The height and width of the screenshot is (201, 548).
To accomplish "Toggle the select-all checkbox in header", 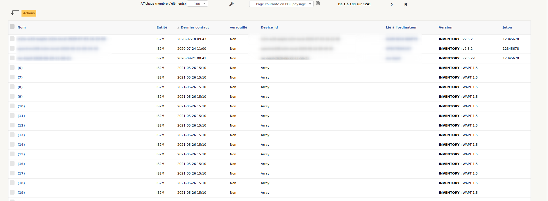I will tap(12, 27).
